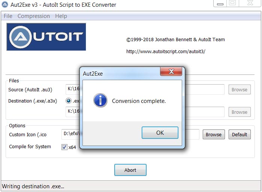The width and height of the screenshot is (262, 192).
Task: Select the .exe destination radio button
Action: click(x=69, y=101)
